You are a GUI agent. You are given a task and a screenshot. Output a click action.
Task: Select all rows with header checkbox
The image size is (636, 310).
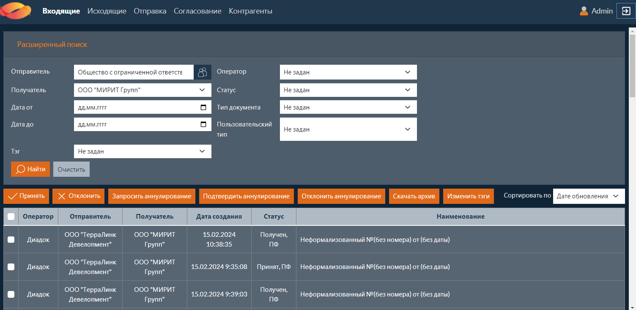coord(11,217)
